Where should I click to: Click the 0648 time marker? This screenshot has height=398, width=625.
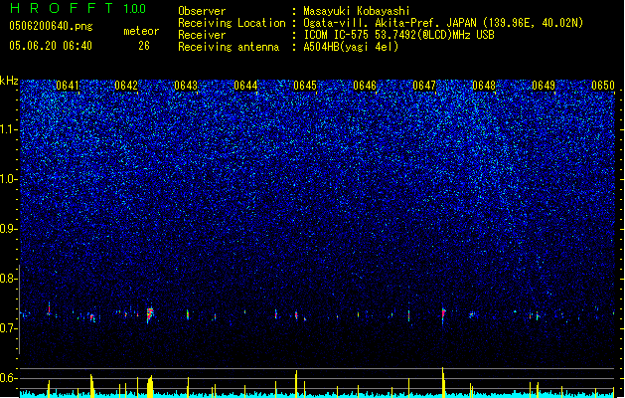[484, 86]
